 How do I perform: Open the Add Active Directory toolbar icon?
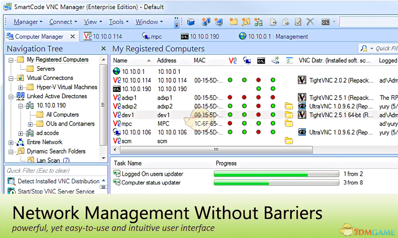coord(259,22)
